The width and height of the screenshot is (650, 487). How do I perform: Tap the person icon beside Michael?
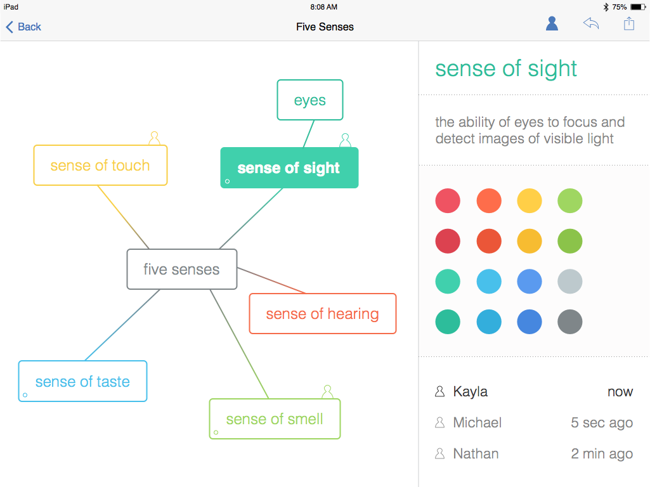click(x=440, y=422)
